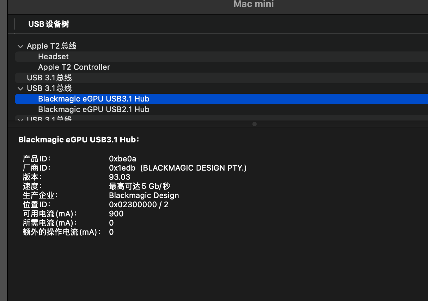Click the location ID value 0x02300000 / 2
The height and width of the screenshot is (301, 428).
(x=139, y=204)
